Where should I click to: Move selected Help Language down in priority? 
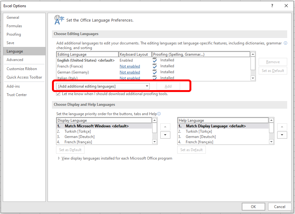(282, 135)
